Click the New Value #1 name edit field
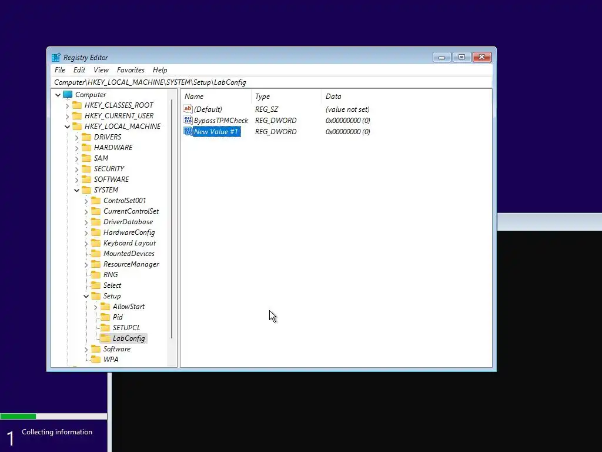602x452 pixels. [x=216, y=132]
